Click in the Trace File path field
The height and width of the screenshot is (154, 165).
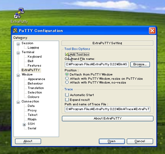[x=108, y=109]
